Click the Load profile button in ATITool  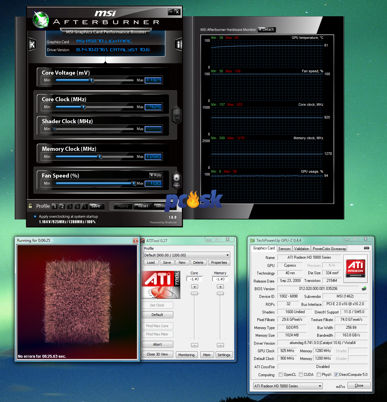tap(151, 263)
